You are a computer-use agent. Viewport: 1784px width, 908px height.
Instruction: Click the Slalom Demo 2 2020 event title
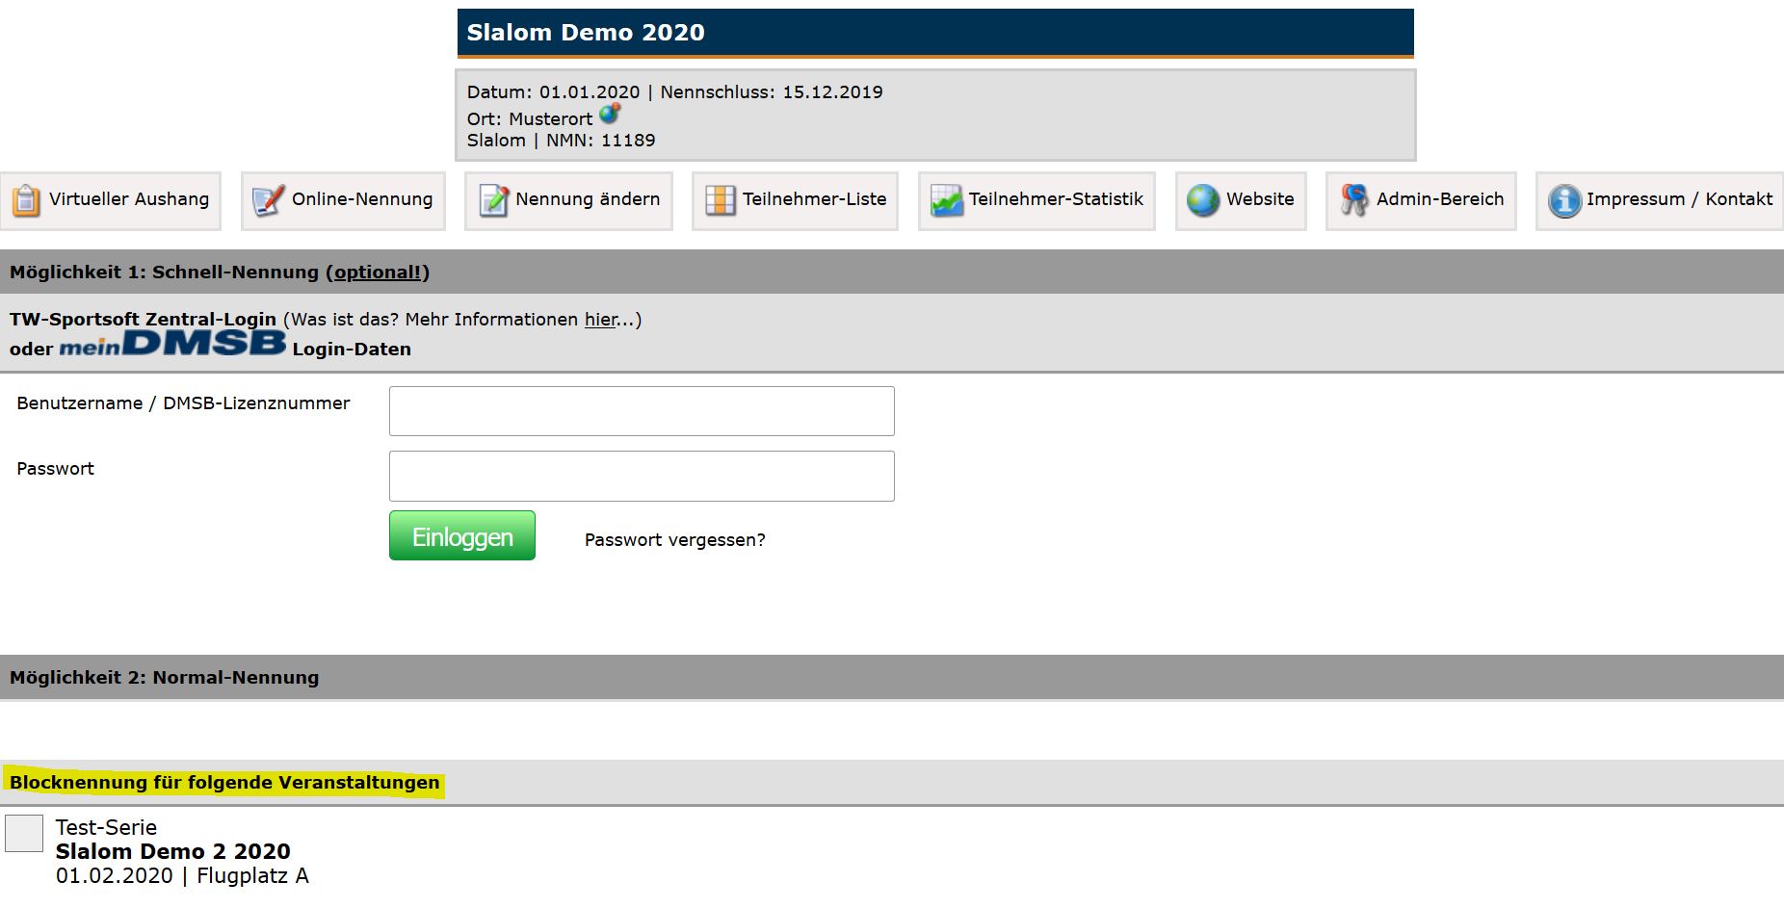tap(172, 851)
